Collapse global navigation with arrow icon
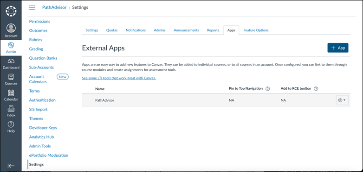The width and height of the screenshot is (363, 172). (11, 166)
